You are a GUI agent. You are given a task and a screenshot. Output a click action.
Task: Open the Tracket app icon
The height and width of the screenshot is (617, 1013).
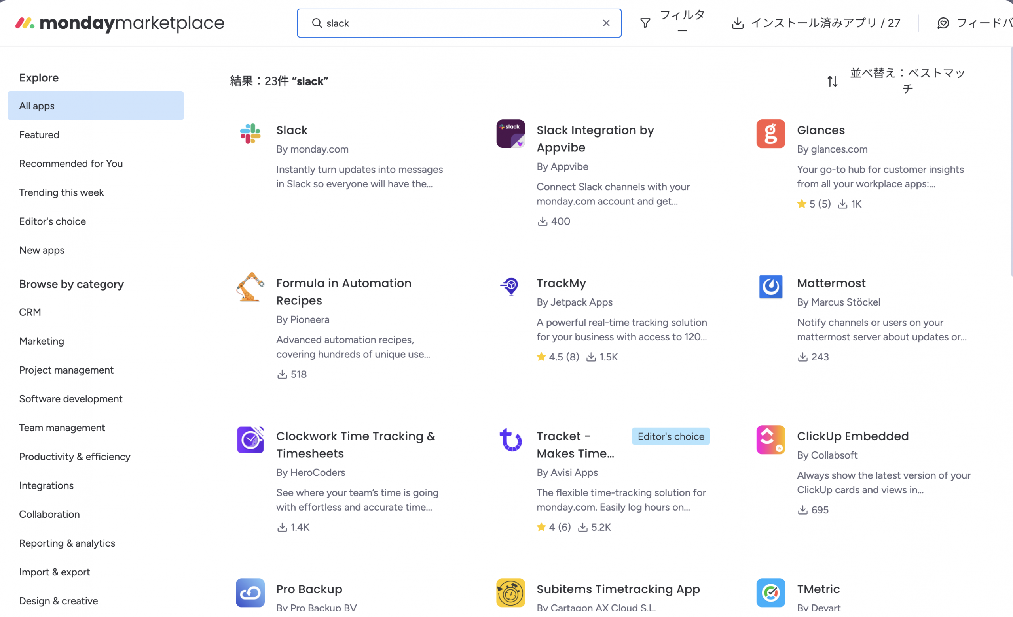pyautogui.click(x=510, y=440)
